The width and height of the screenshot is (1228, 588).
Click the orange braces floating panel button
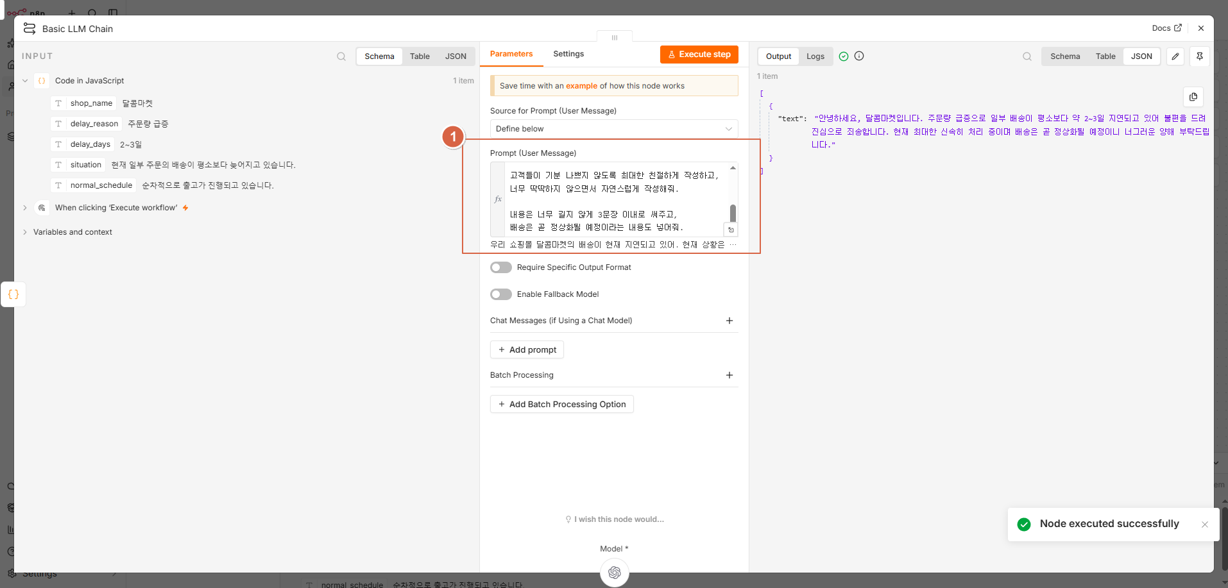pos(13,294)
